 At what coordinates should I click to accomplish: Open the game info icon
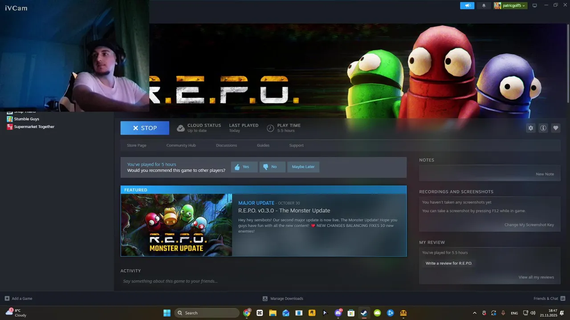[x=543, y=128]
